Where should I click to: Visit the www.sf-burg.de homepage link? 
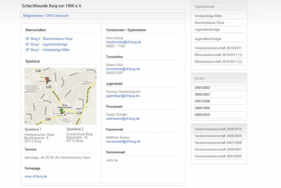(36, 176)
